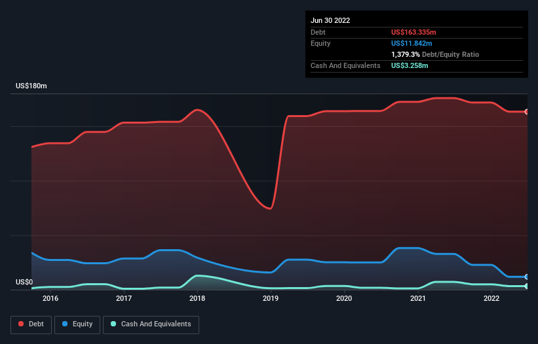Image resolution: width=538 pixels, height=344 pixels.
Task: Click the 2018 x-axis label
Action: 197,298
